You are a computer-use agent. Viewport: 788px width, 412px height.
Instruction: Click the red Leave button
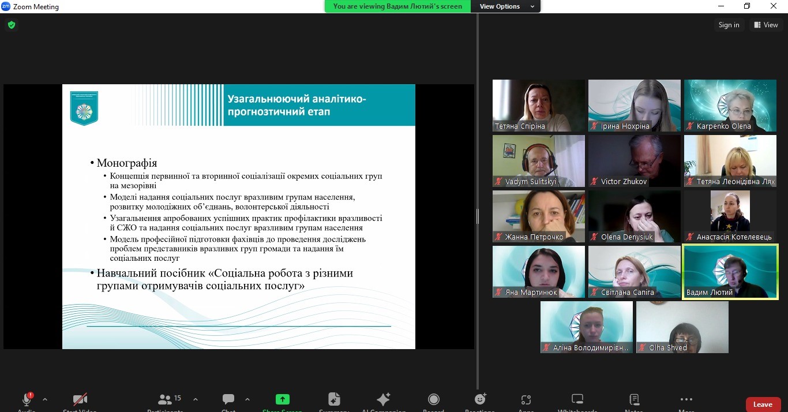pyautogui.click(x=763, y=404)
